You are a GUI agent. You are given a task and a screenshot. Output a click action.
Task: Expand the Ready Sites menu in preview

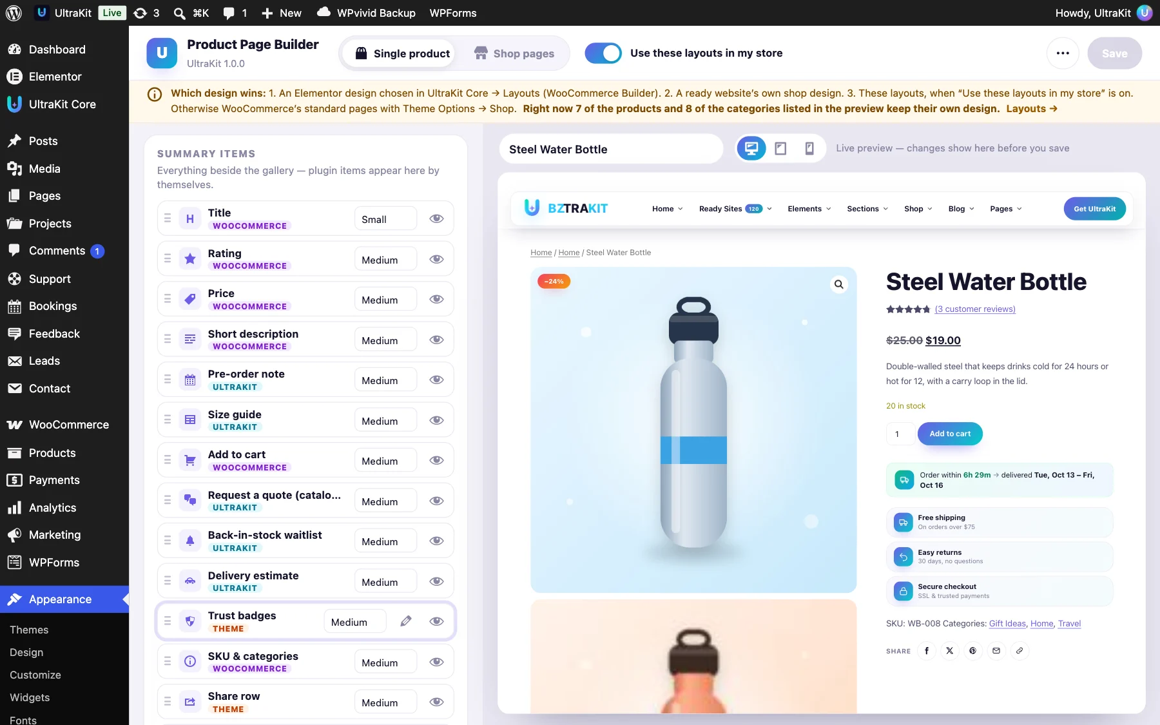click(x=735, y=209)
